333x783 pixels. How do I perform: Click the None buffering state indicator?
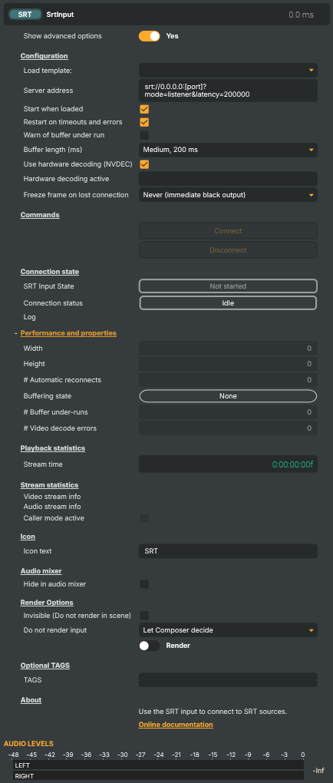pos(228,396)
